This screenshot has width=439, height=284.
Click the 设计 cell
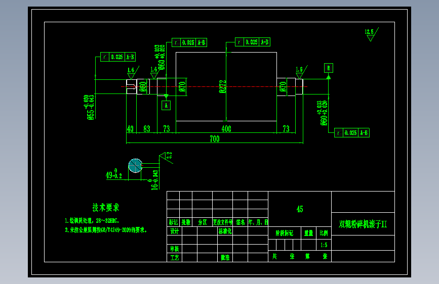(174, 231)
